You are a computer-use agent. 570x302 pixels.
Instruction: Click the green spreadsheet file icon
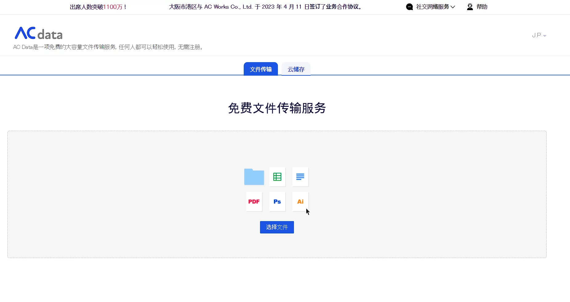click(x=277, y=177)
